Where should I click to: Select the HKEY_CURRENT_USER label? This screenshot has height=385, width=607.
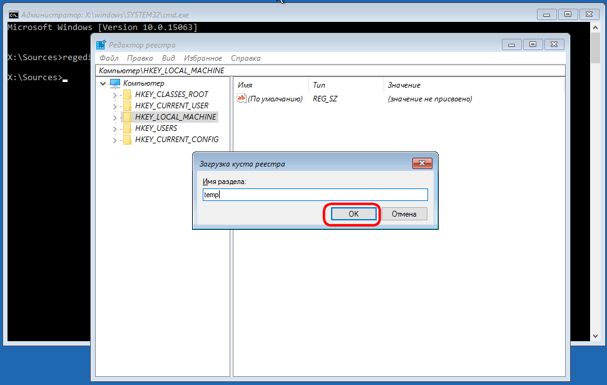click(x=171, y=106)
